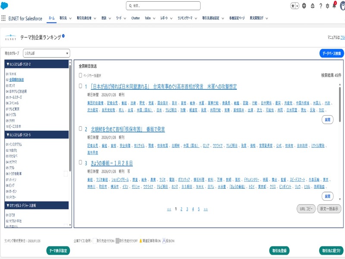Jump to previous pages with << link

click(x=169, y=209)
